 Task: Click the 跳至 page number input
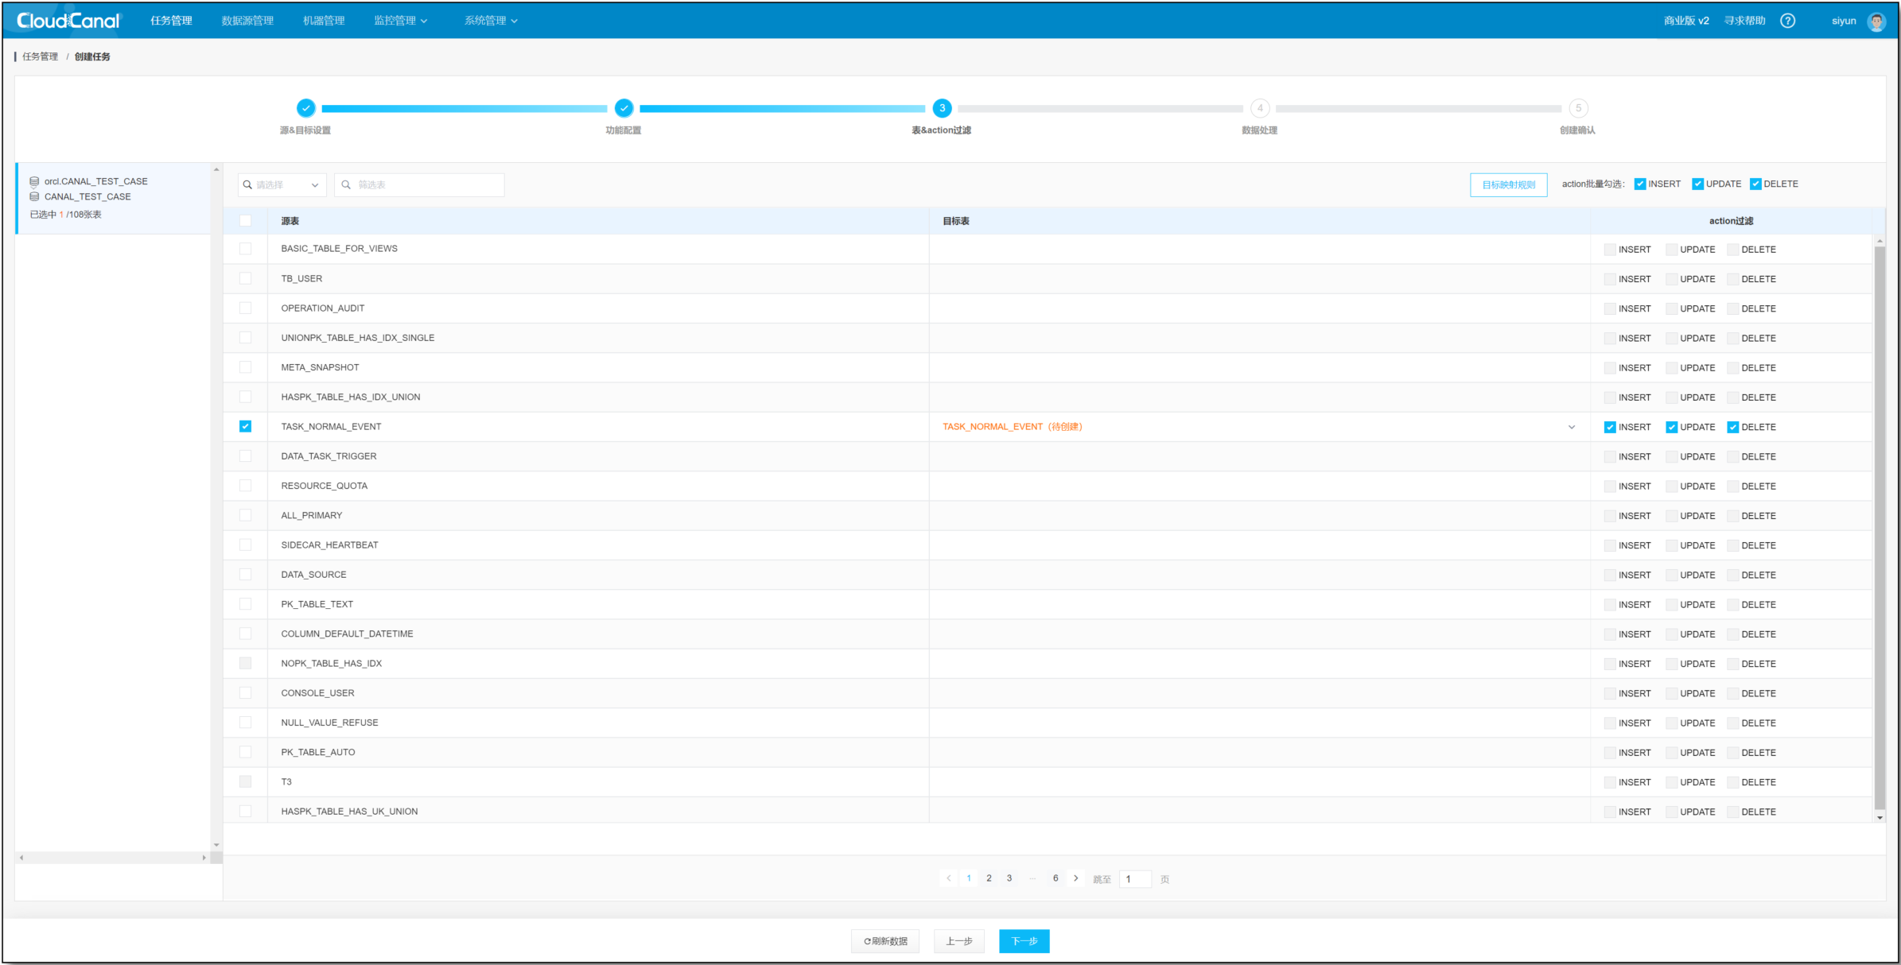click(1134, 879)
